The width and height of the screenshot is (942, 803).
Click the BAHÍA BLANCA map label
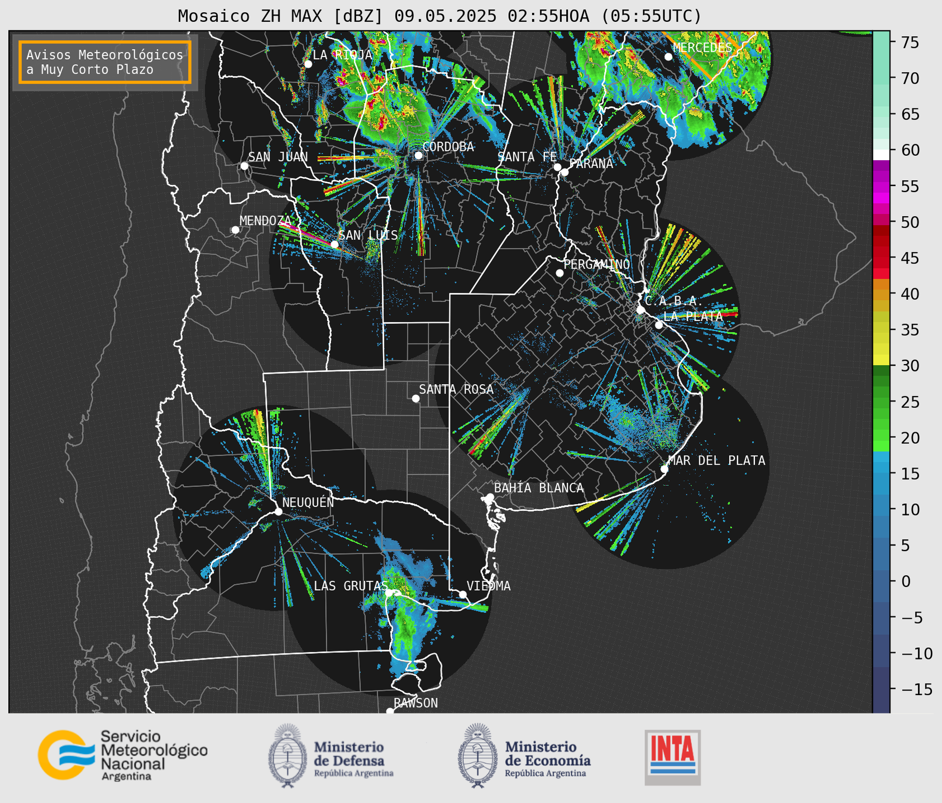(x=539, y=488)
